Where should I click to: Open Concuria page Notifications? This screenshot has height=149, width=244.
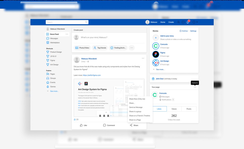click(166, 100)
